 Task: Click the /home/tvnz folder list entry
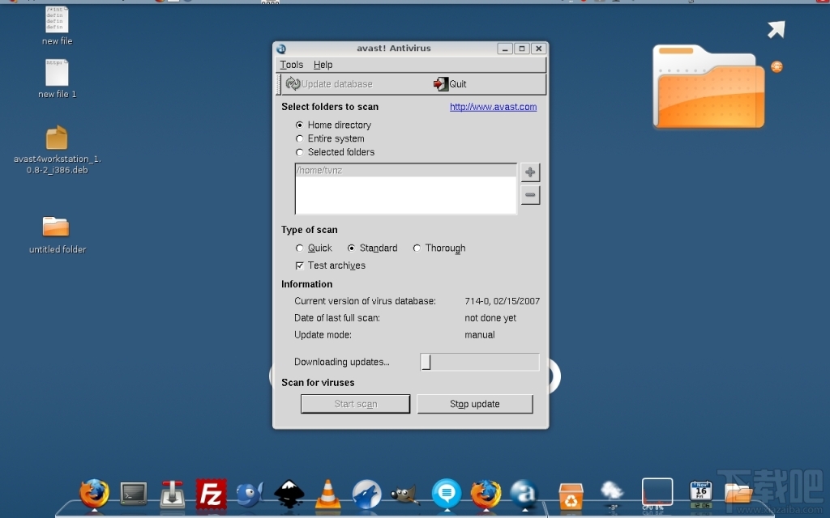pyautogui.click(x=405, y=170)
